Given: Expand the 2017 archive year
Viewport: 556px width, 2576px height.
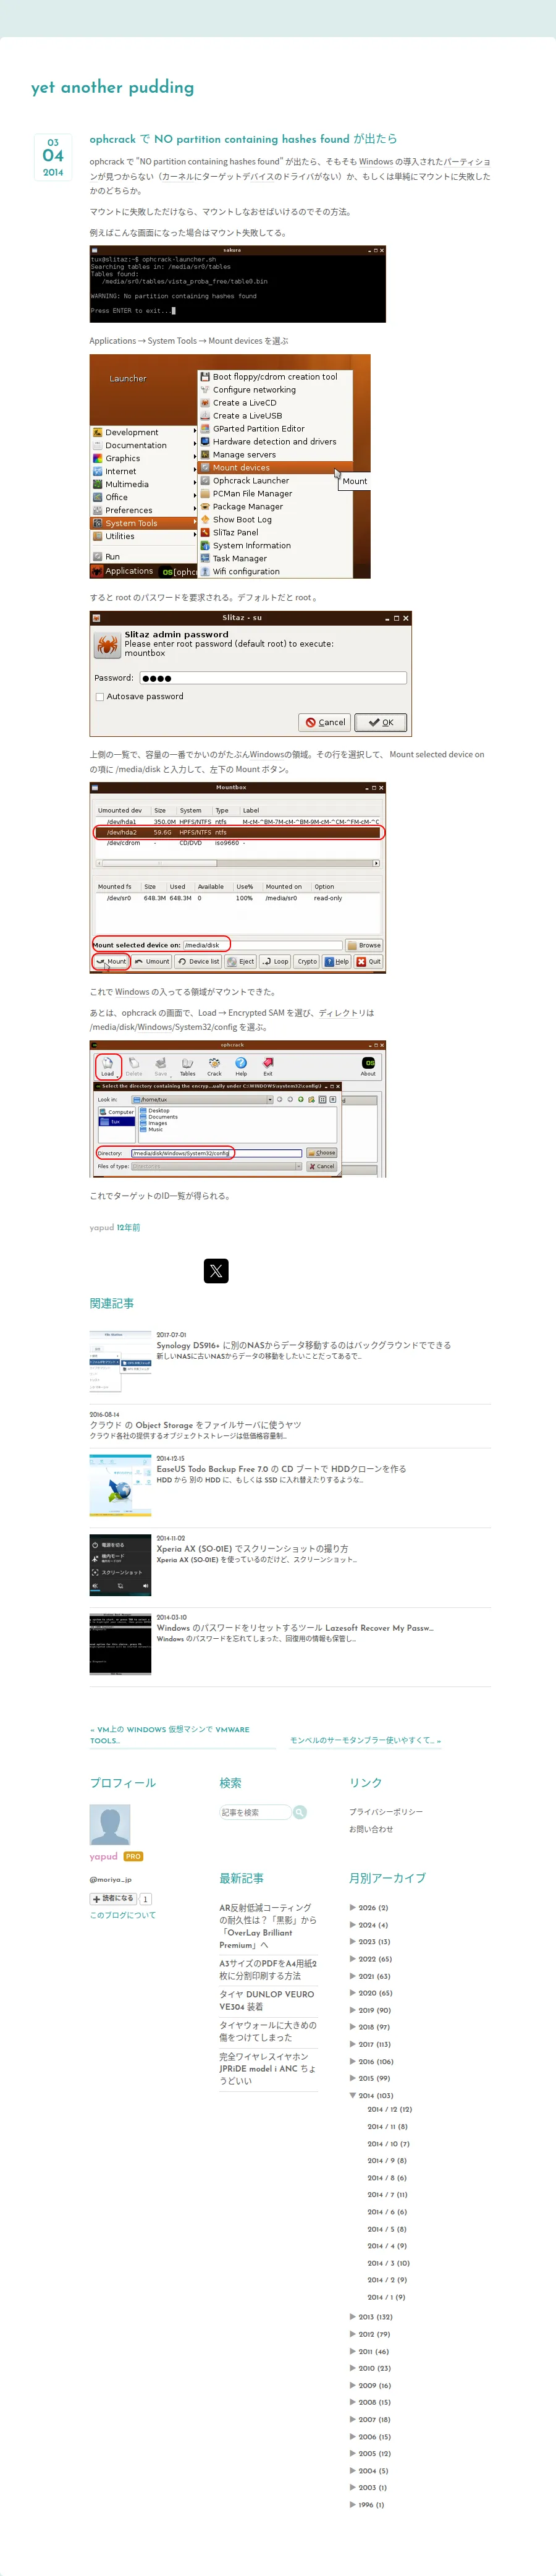Looking at the screenshot, I should click(352, 2044).
